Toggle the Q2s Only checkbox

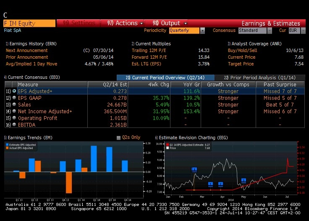tap(118, 138)
